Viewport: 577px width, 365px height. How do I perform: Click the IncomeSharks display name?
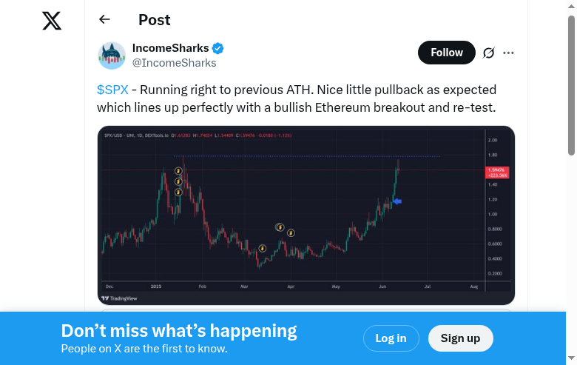[170, 48]
